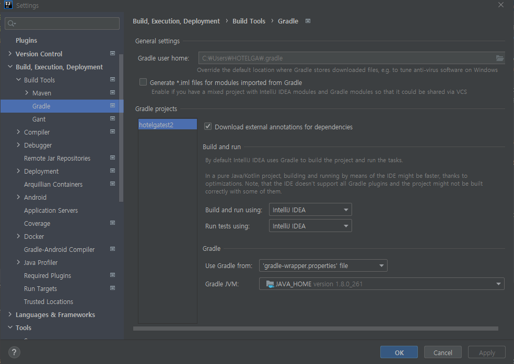Click the JAVA_HOME folder icon in Gradle JVM

pos(270,284)
